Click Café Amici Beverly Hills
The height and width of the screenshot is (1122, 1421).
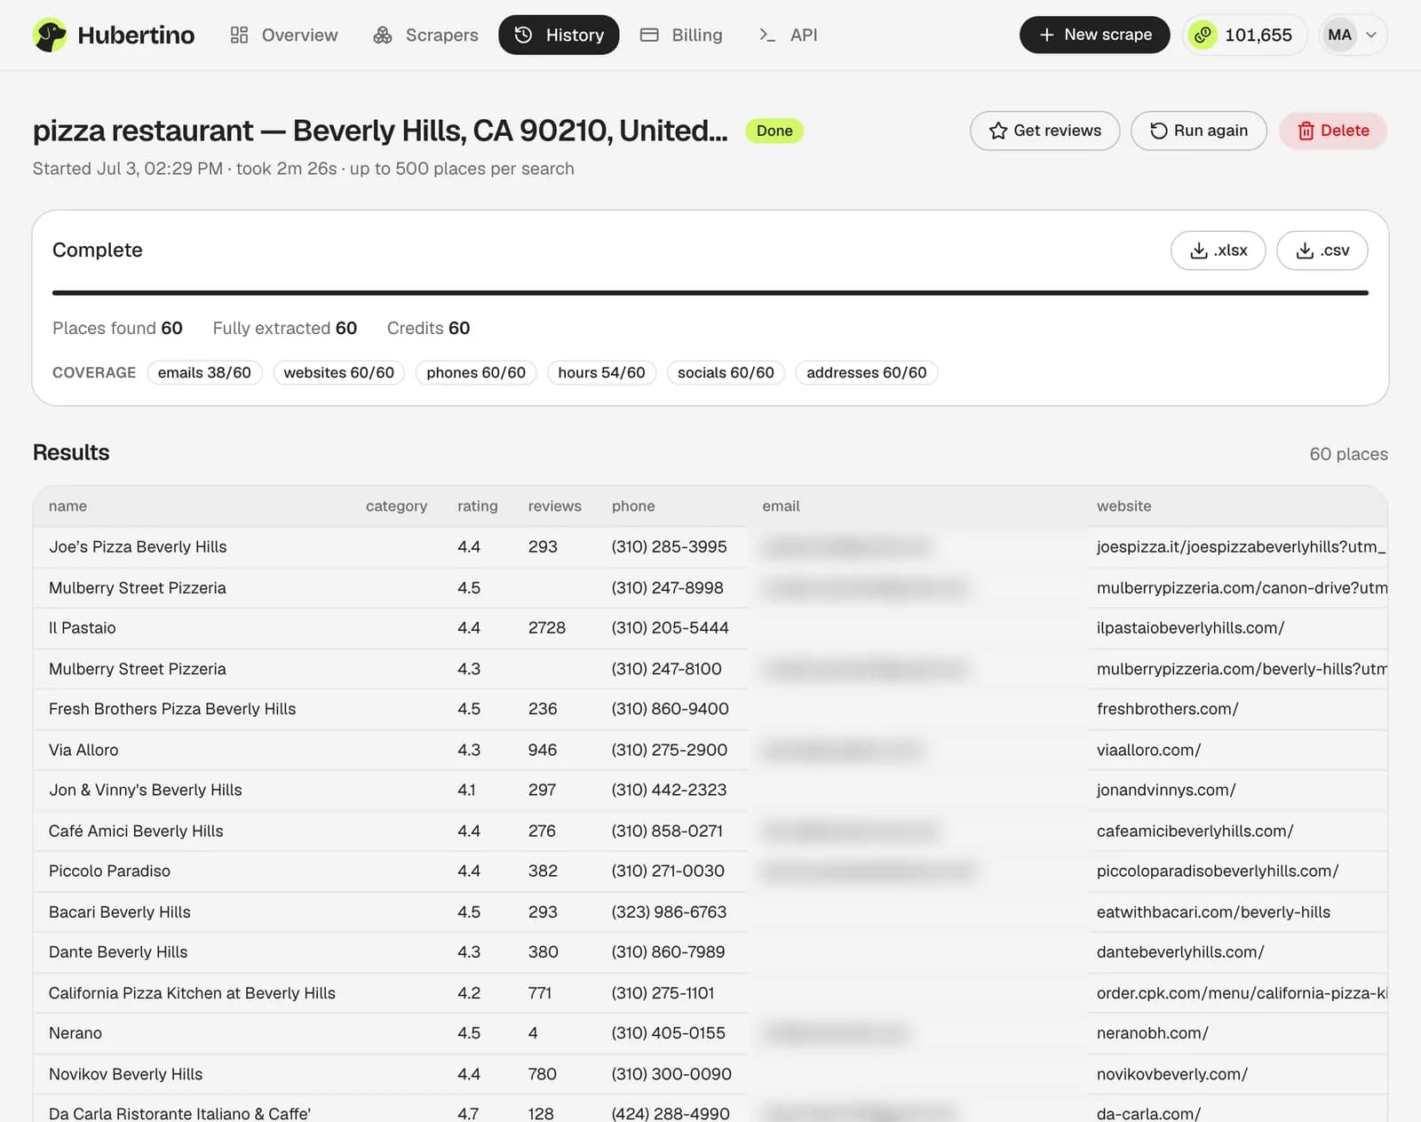pos(136,831)
